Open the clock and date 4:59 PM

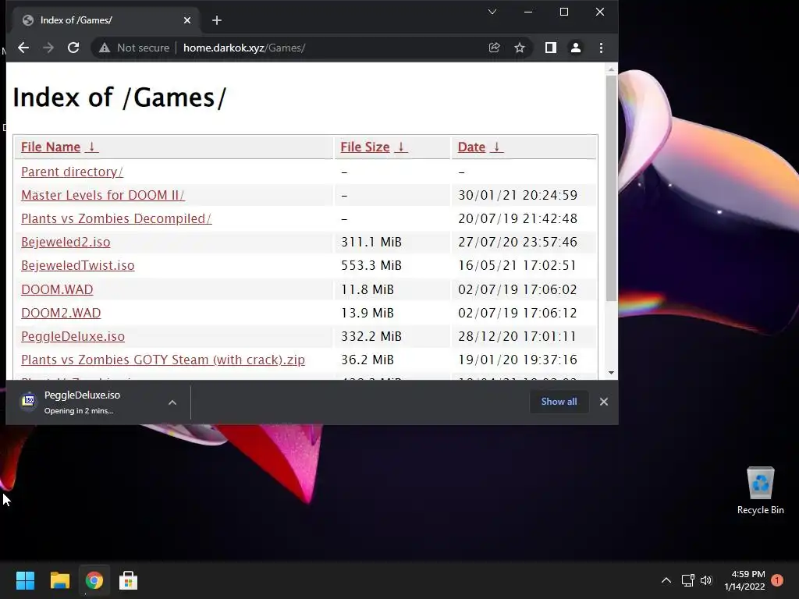[744, 580]
